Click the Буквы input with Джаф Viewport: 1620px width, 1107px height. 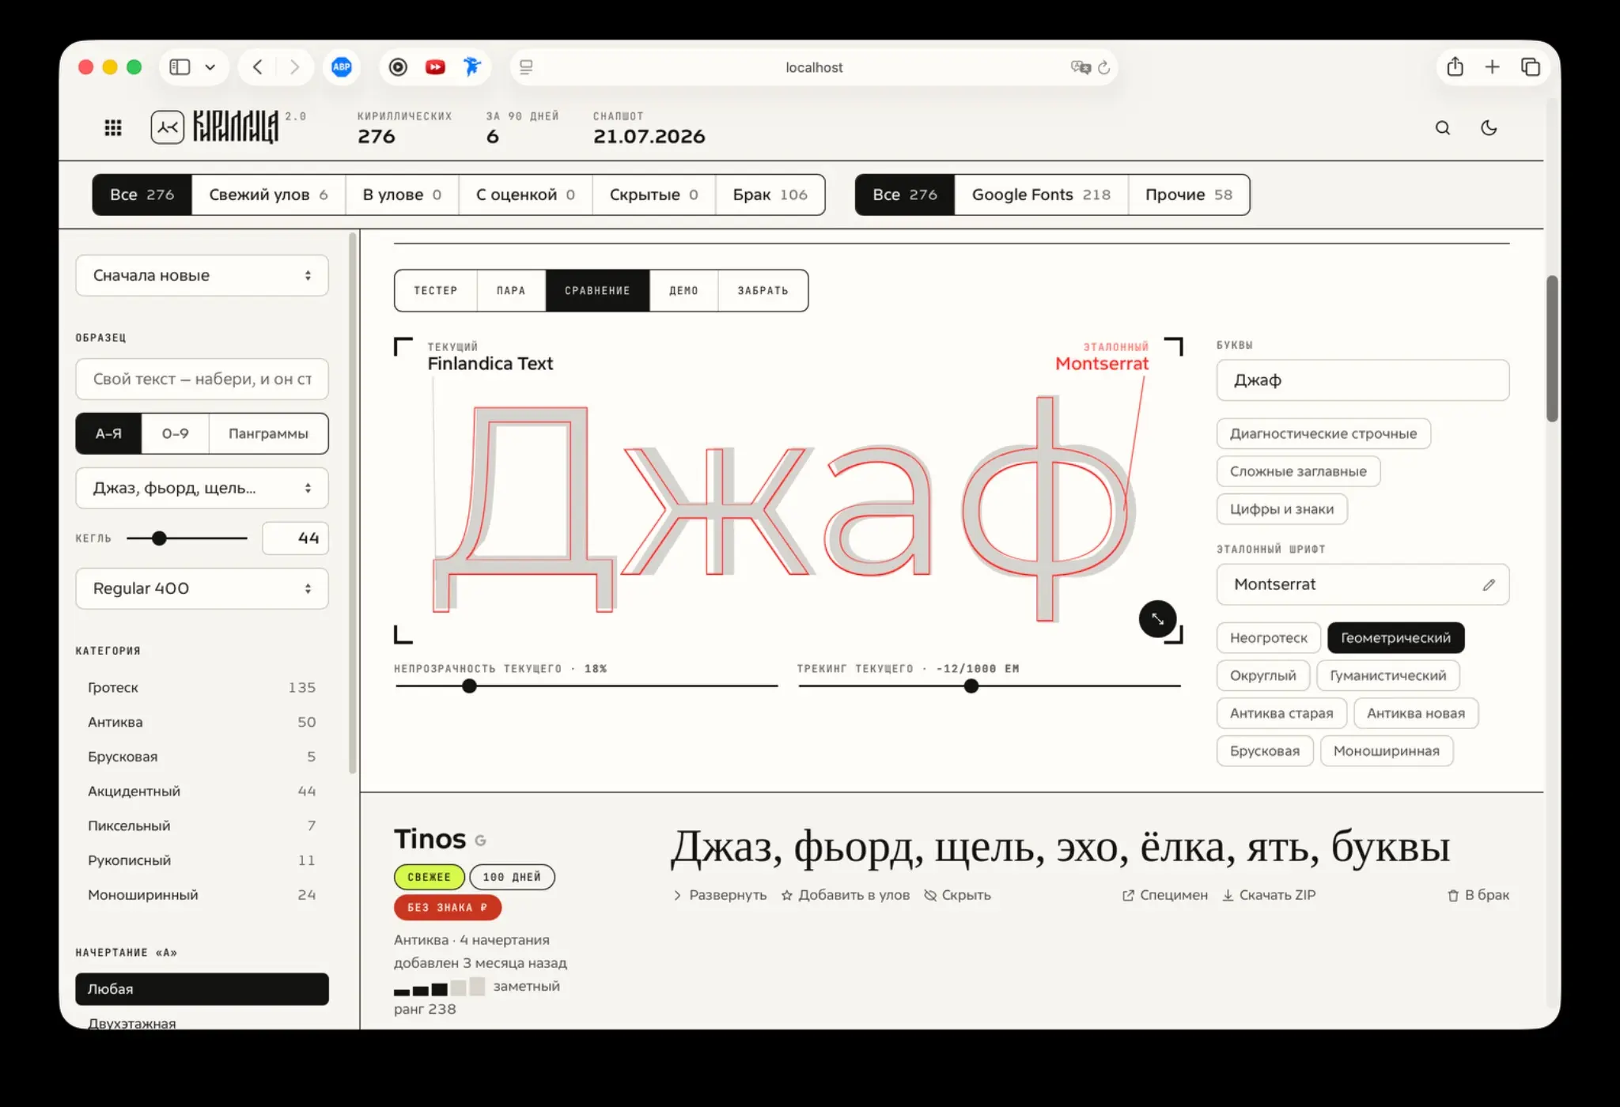pyautogui.click(x=1363, y=380)
